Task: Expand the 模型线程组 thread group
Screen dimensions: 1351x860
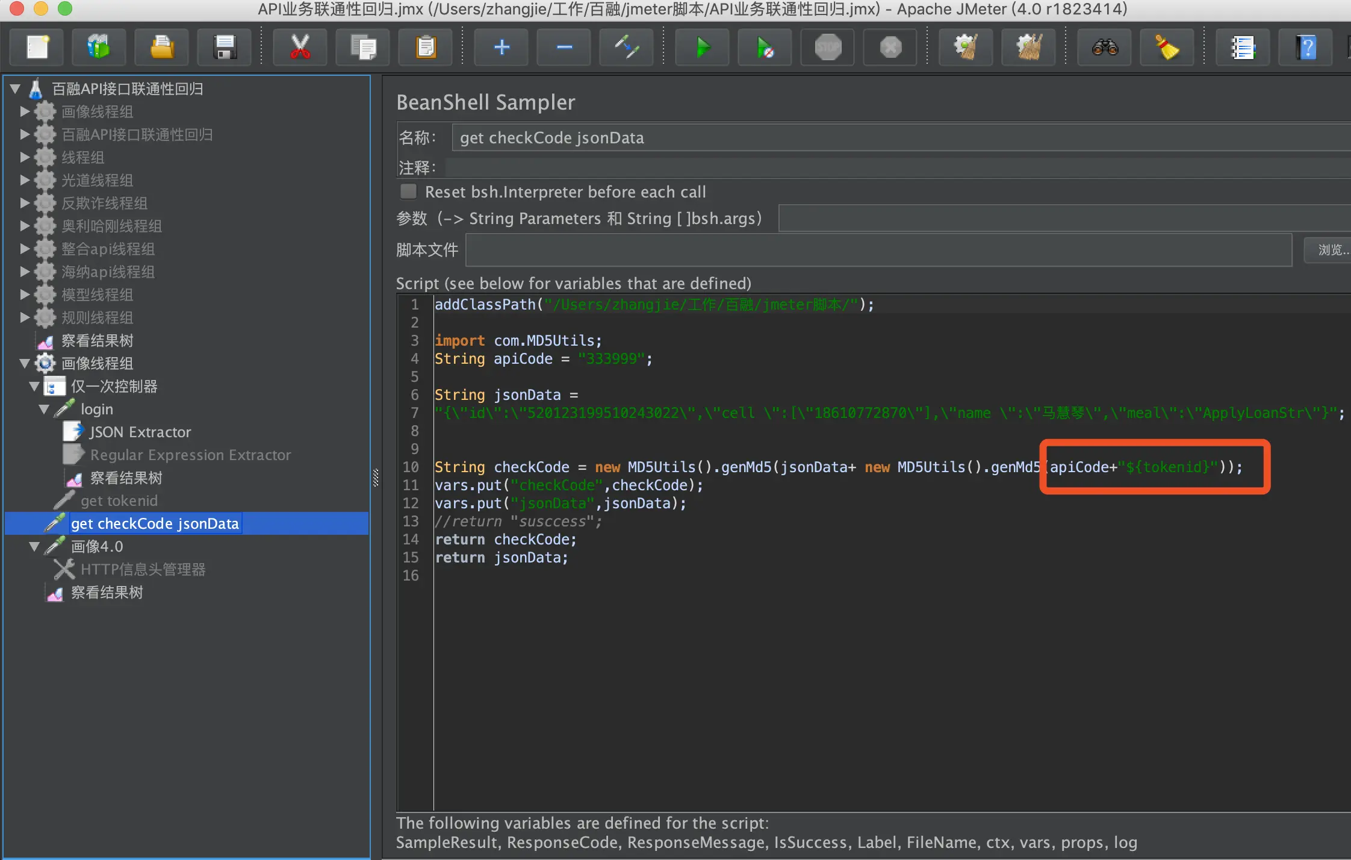Action: click(x=25, y=294)
